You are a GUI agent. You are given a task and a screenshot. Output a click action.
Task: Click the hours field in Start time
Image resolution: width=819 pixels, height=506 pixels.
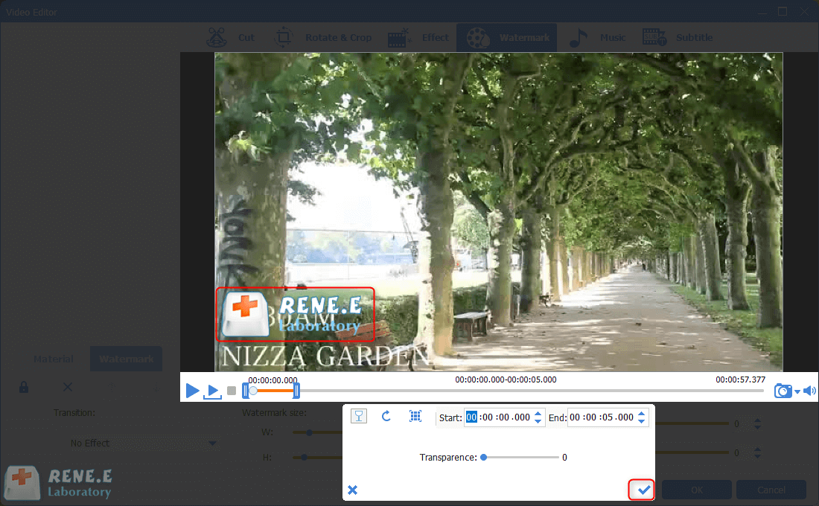tap(471, 417)
